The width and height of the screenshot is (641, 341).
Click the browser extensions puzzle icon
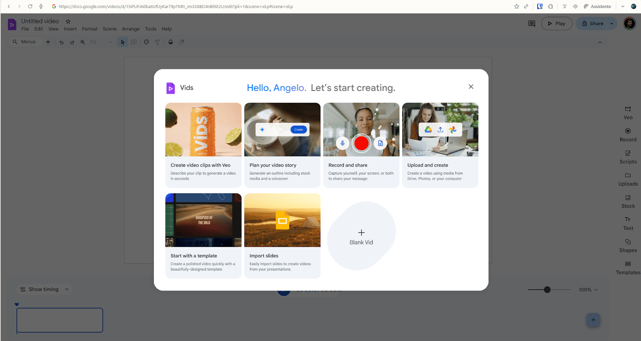pos(550,6)
